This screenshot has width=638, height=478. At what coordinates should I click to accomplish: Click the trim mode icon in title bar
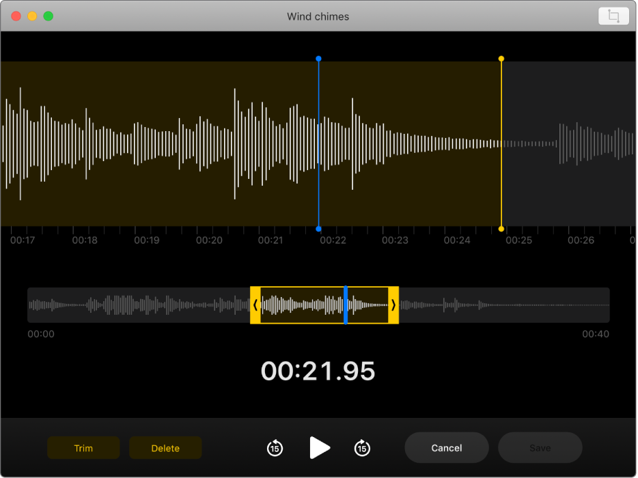(613, 16)
